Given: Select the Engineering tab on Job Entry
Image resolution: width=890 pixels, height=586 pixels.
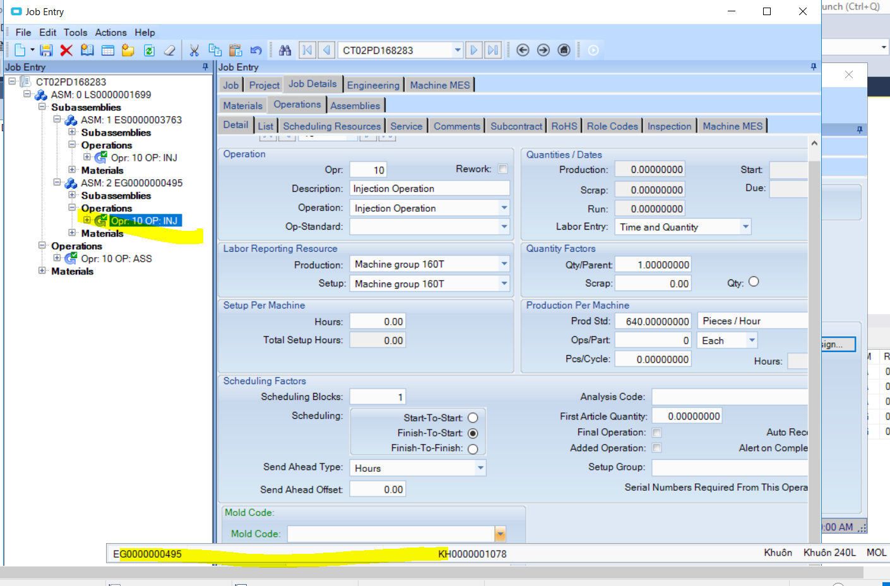Looking at the screenshot, I should [373, 85].
